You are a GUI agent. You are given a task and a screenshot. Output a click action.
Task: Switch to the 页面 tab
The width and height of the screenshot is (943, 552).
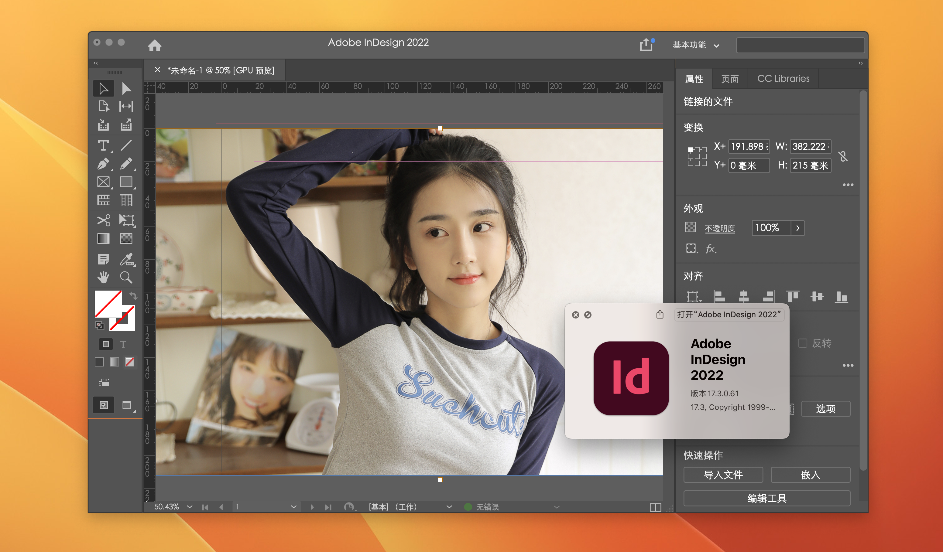[x=730, y=79]
